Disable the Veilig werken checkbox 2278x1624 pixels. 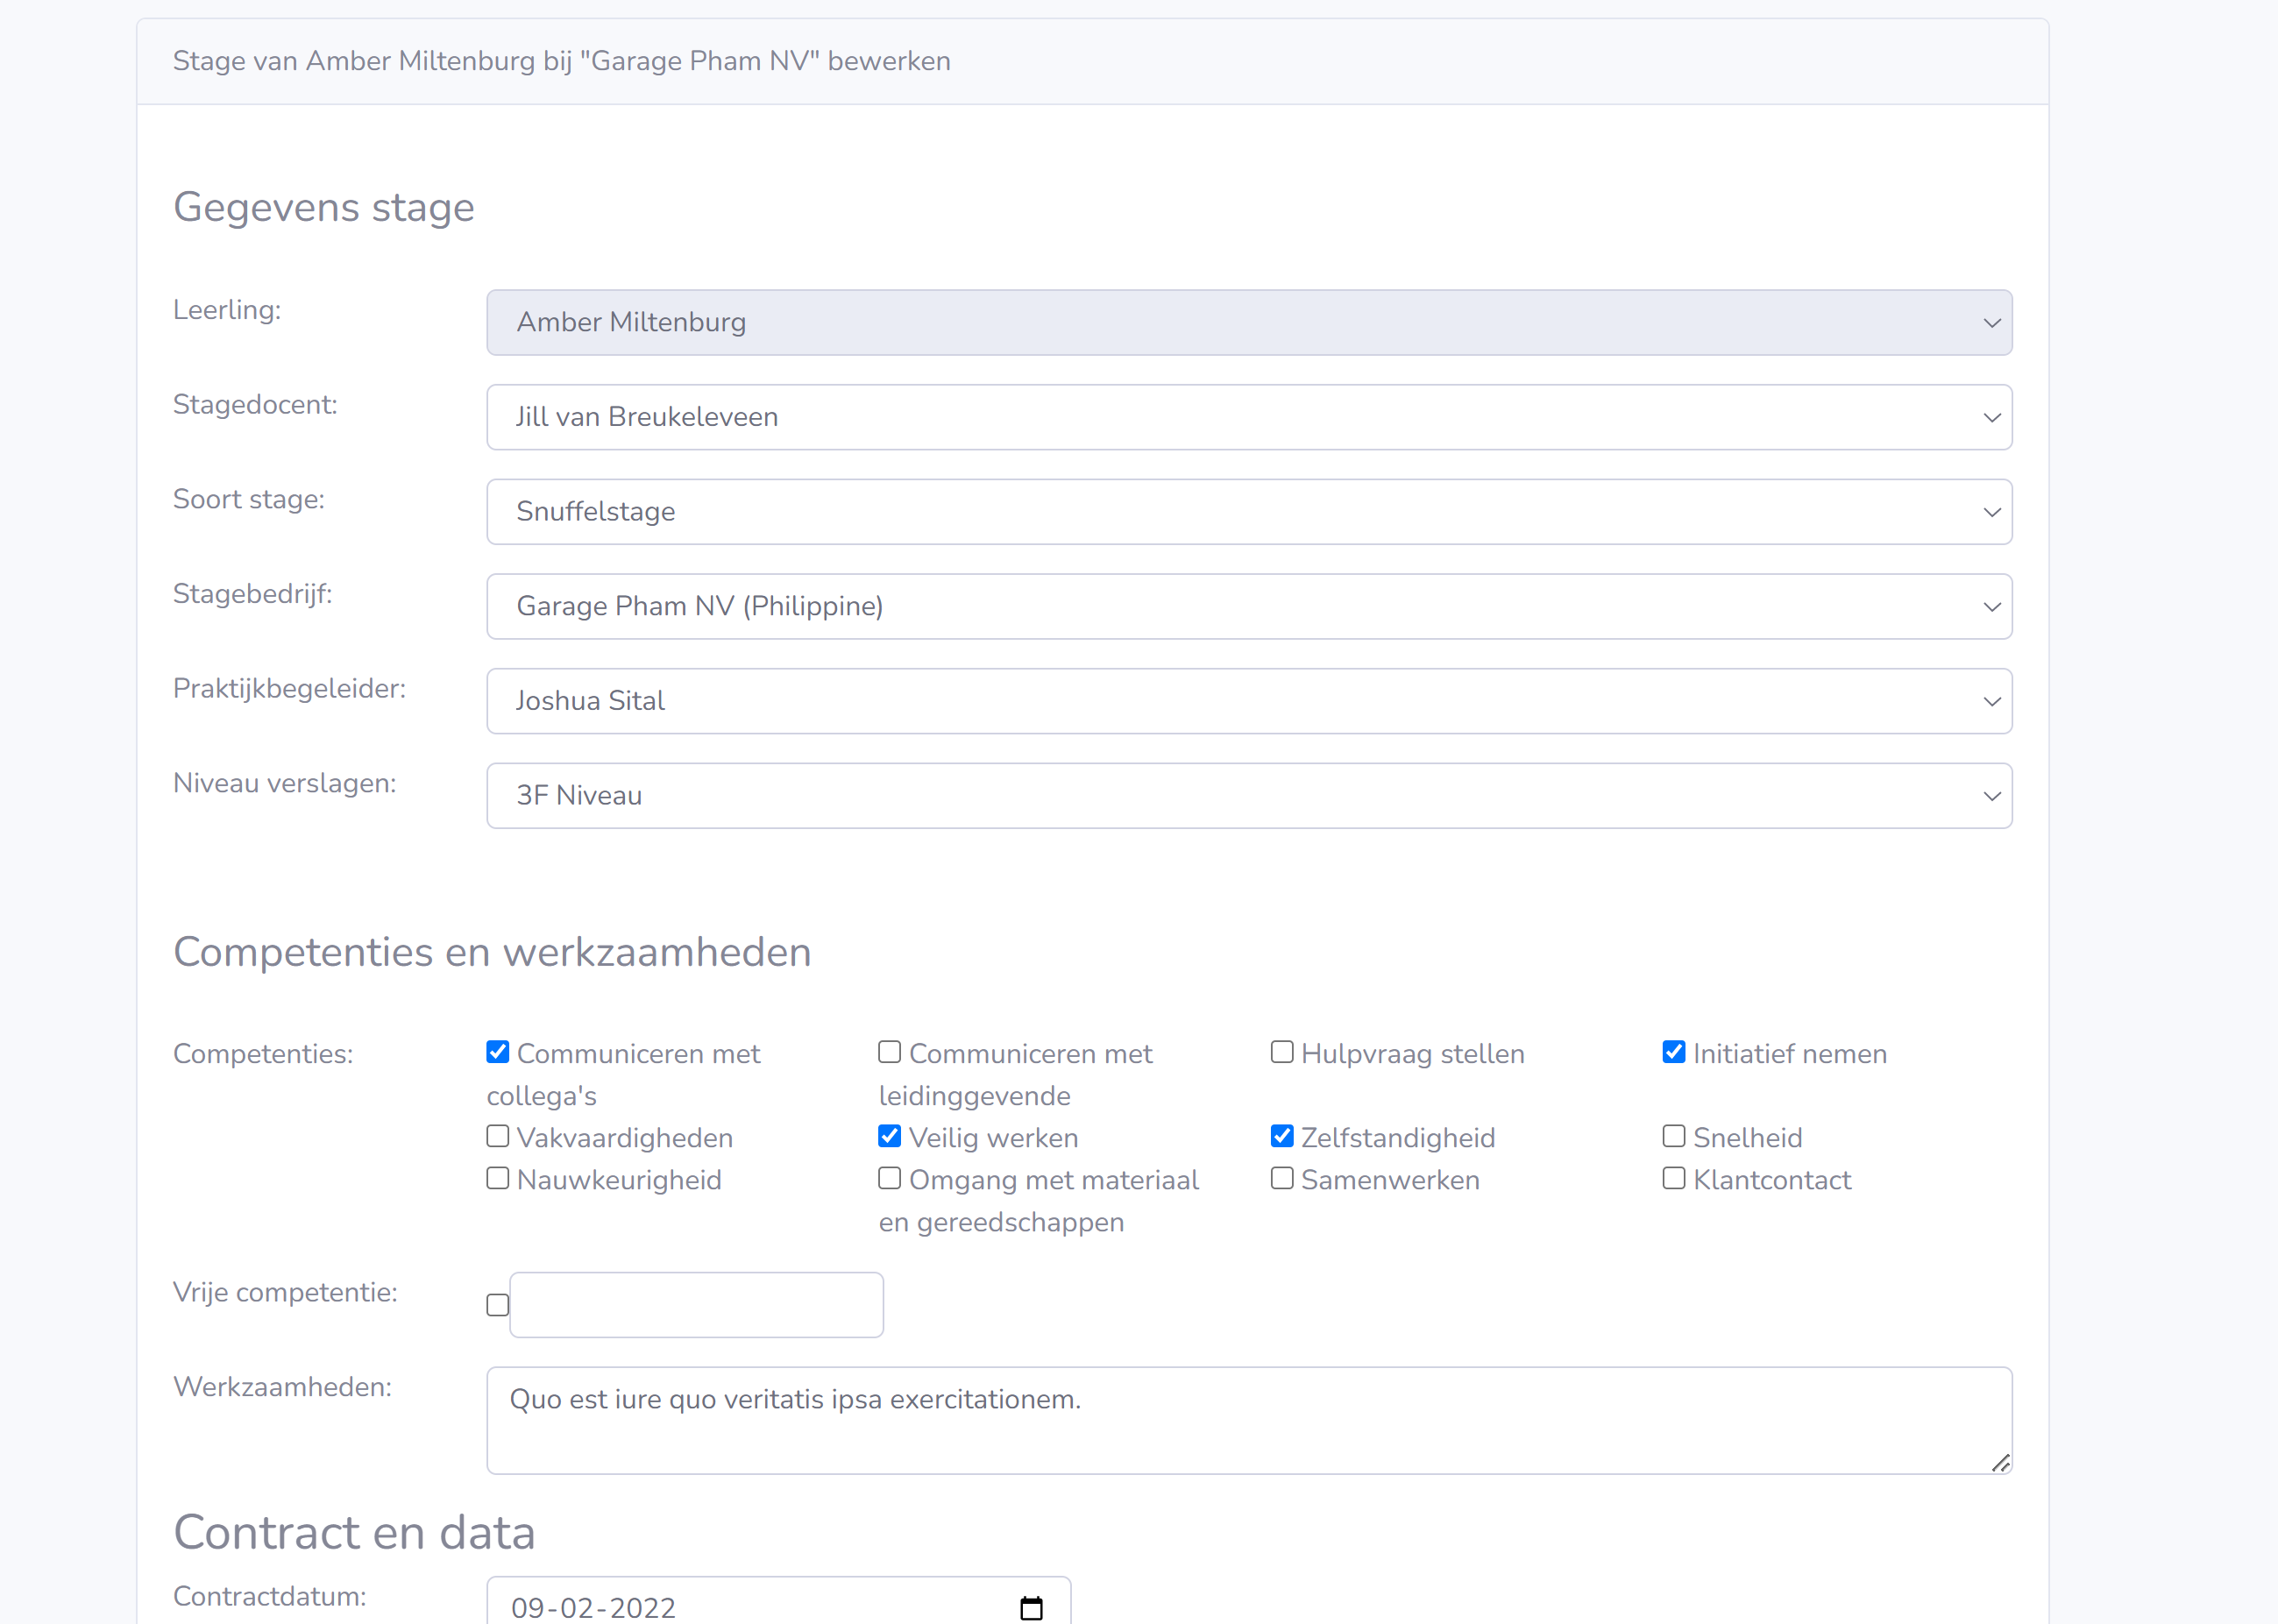point(890,1136)
